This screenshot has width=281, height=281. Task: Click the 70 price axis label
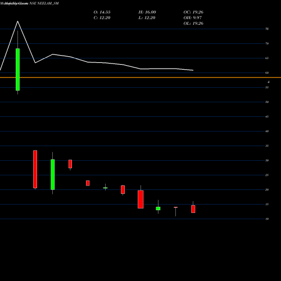267,43
